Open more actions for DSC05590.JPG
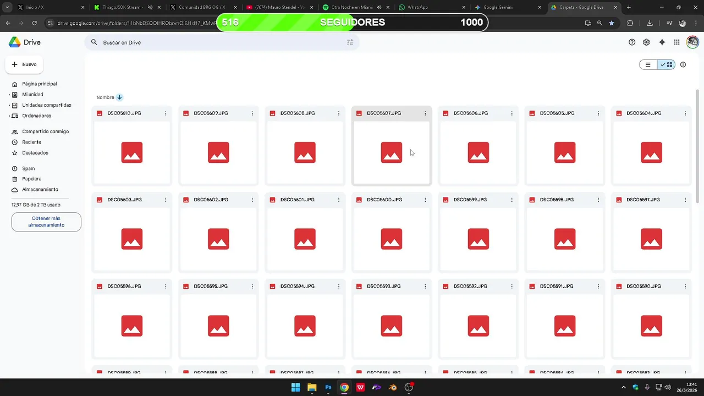The image size is (704, 396). click(x=685, y=287)
